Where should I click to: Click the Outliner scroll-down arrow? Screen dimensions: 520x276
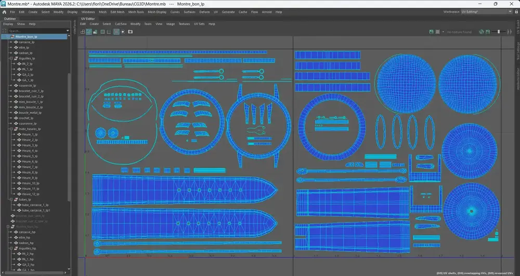pos(69,269)
